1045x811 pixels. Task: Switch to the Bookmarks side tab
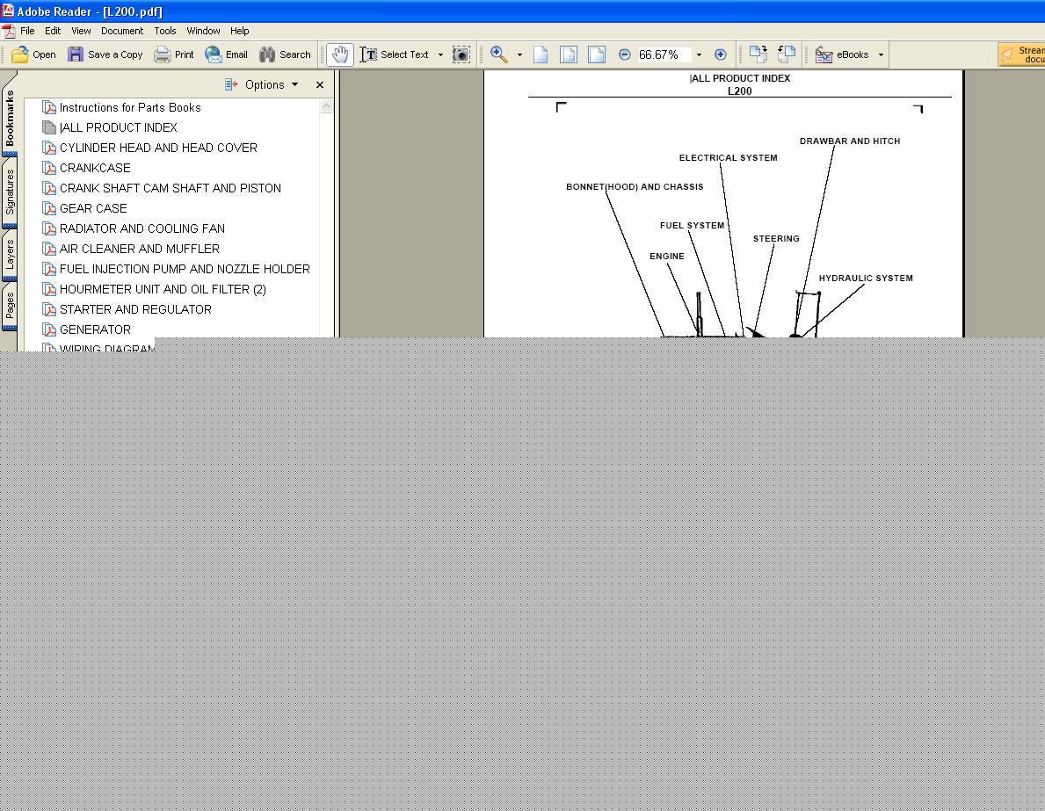pyautogui.click(x=10, y=119)
